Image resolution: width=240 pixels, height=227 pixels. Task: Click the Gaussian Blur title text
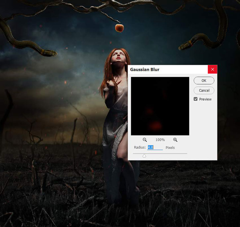click(x=145, y=70)
